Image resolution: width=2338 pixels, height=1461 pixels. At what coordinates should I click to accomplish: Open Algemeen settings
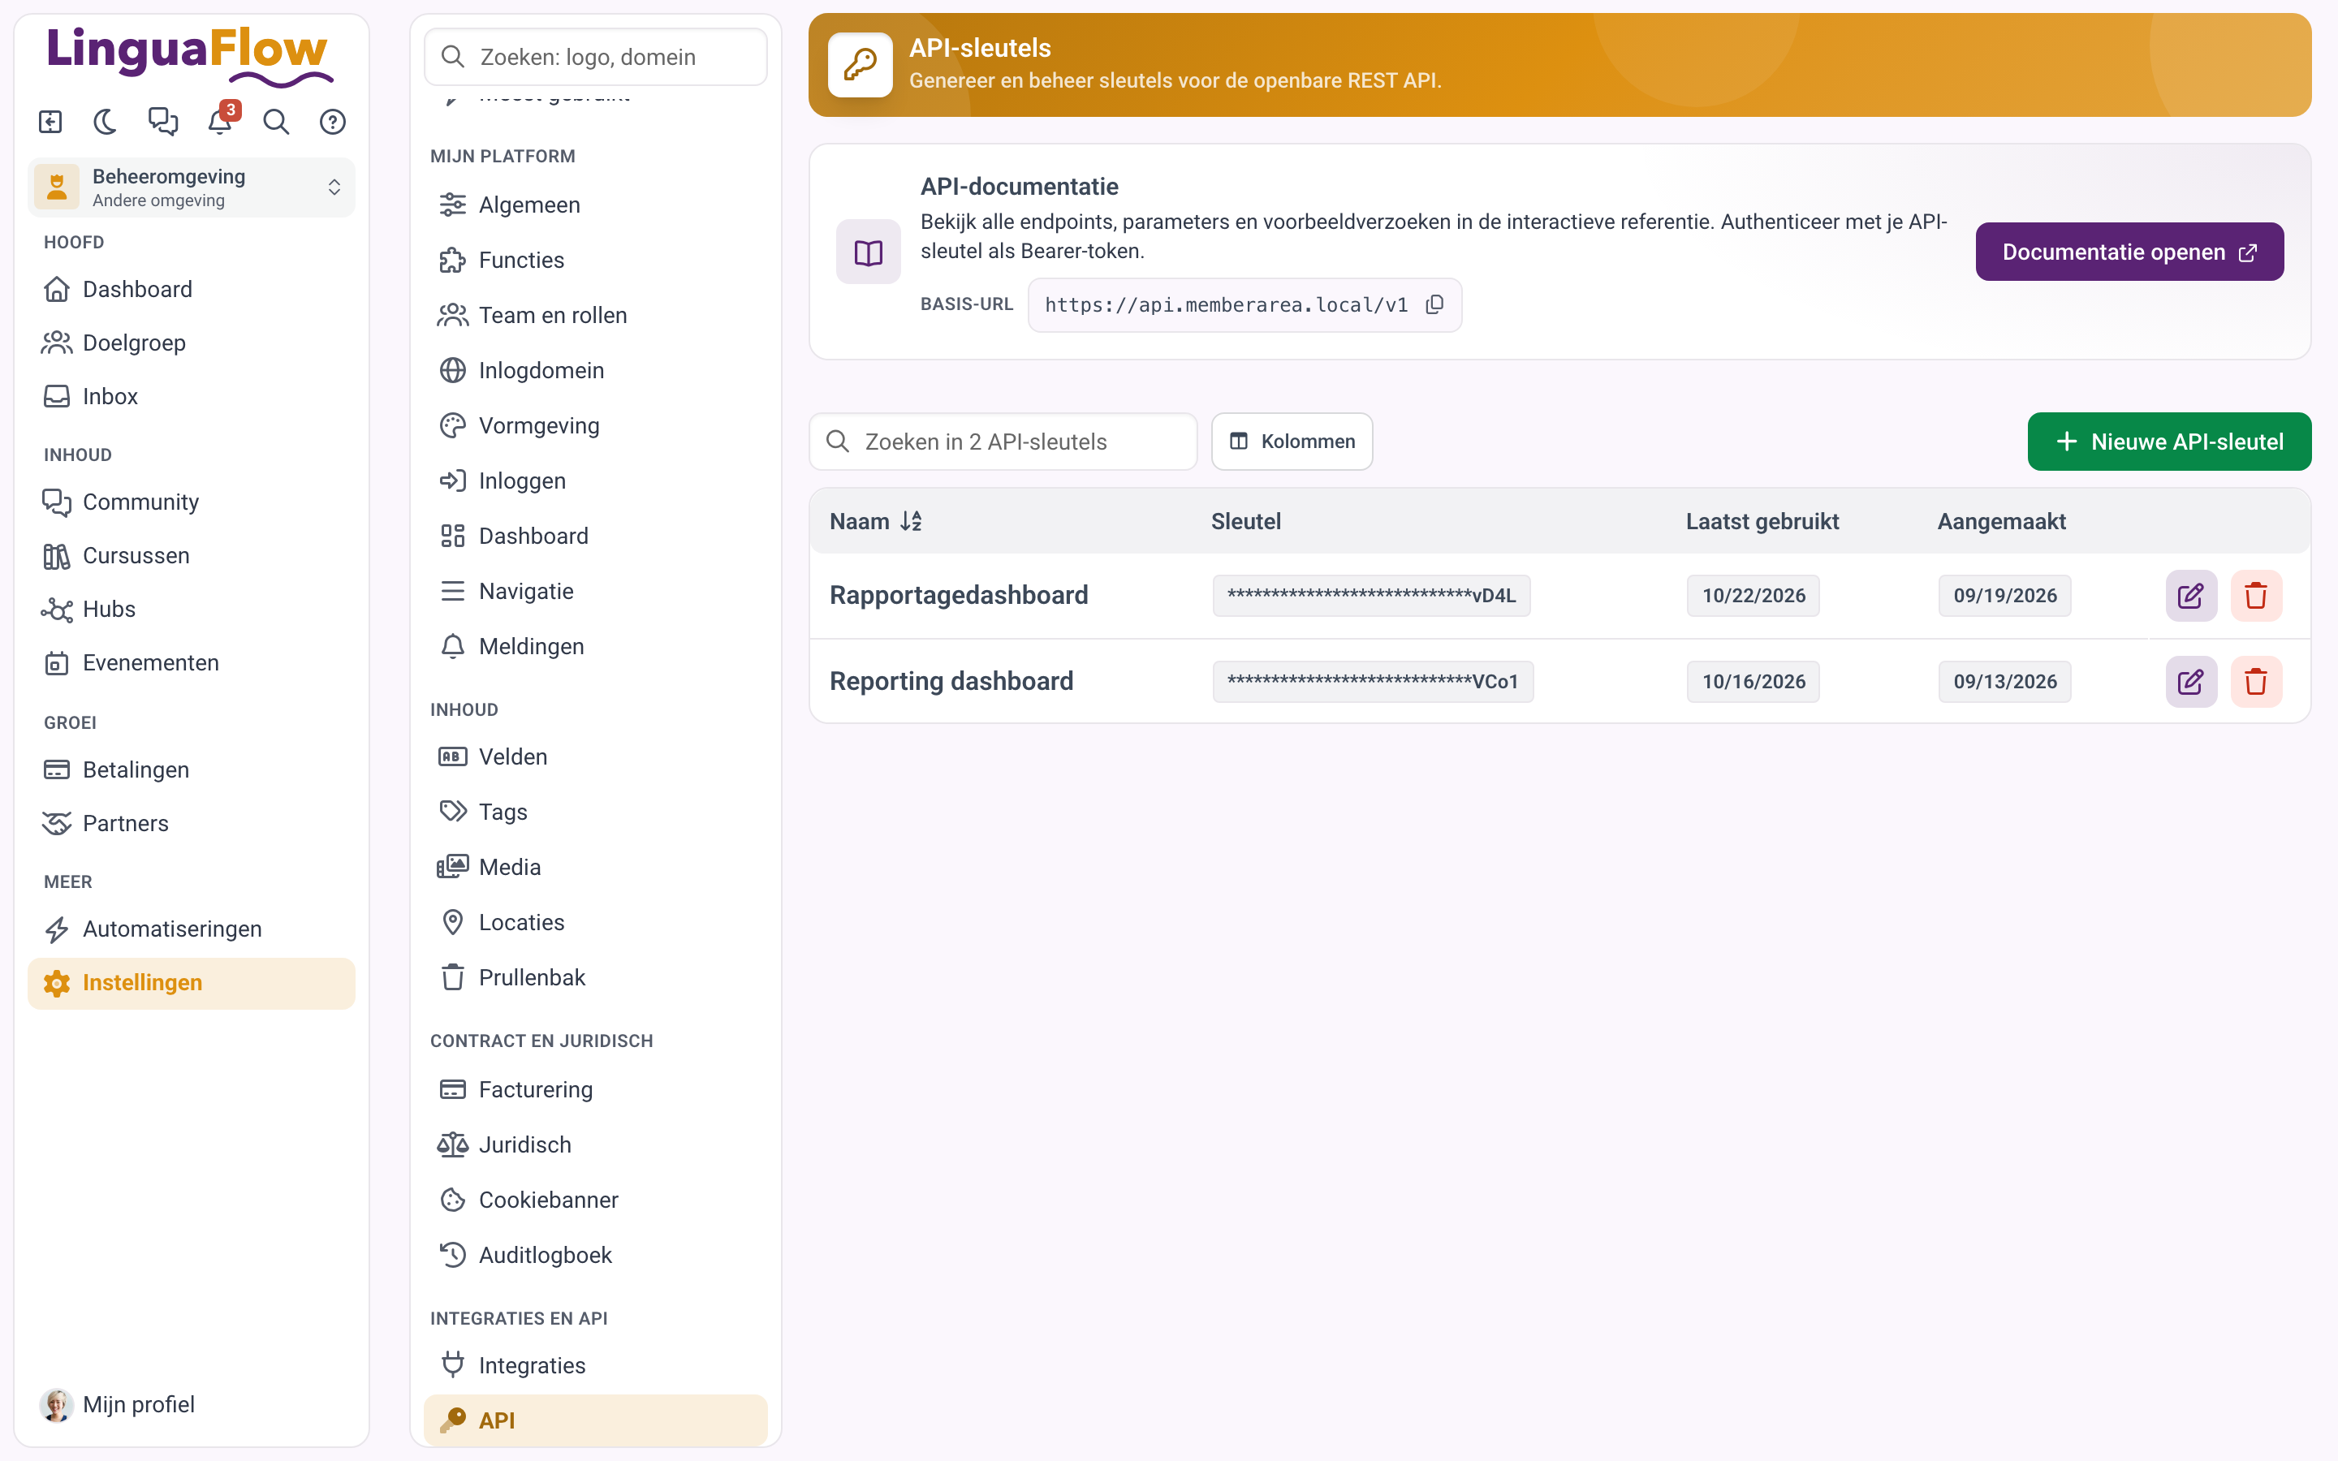[595, 205]
